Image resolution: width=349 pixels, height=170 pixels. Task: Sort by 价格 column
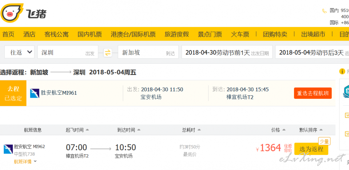click(x=278, y=130)
